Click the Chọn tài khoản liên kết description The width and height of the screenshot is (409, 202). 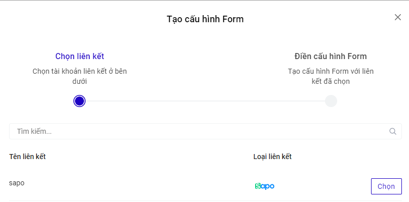79,76
